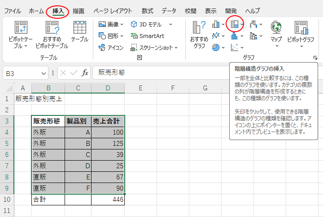Open the File (ファイル) menu
Viewport: 323px width, 217px height.
click(x=13, y=10)
